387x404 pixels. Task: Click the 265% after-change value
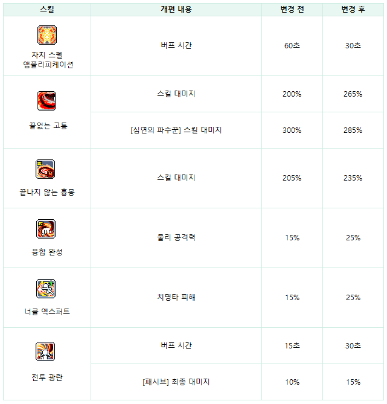point(353,94)
